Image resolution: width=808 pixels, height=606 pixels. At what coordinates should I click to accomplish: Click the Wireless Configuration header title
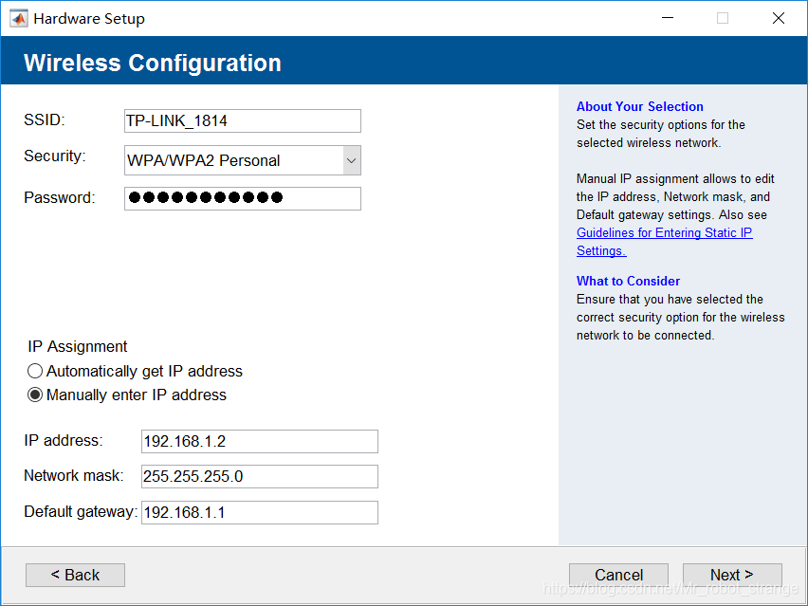tap(152, 63)
